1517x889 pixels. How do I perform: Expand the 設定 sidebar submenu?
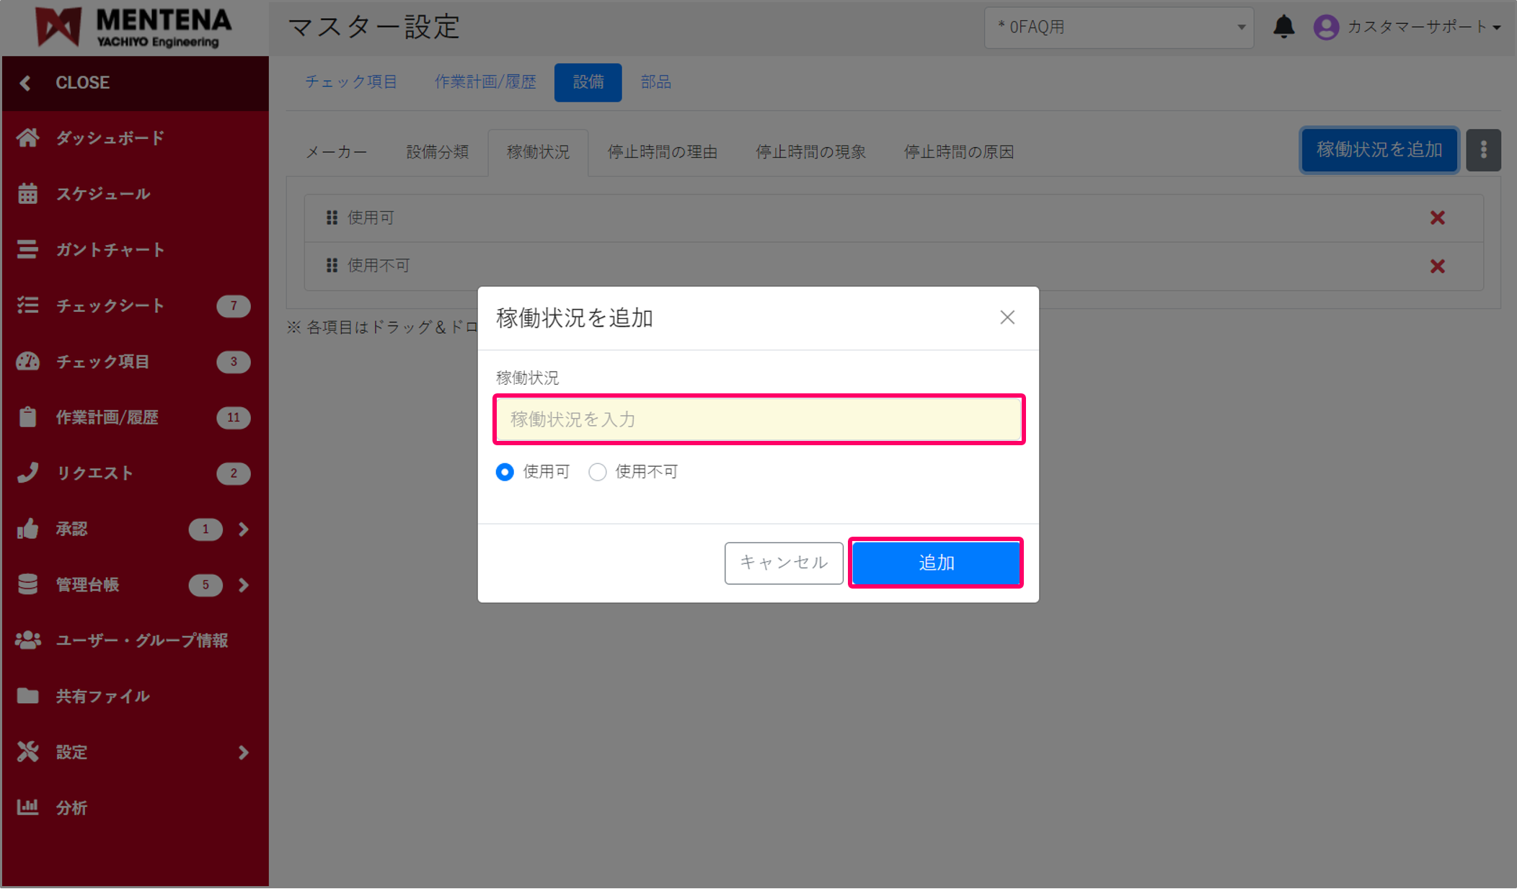[x=71, y=751]
